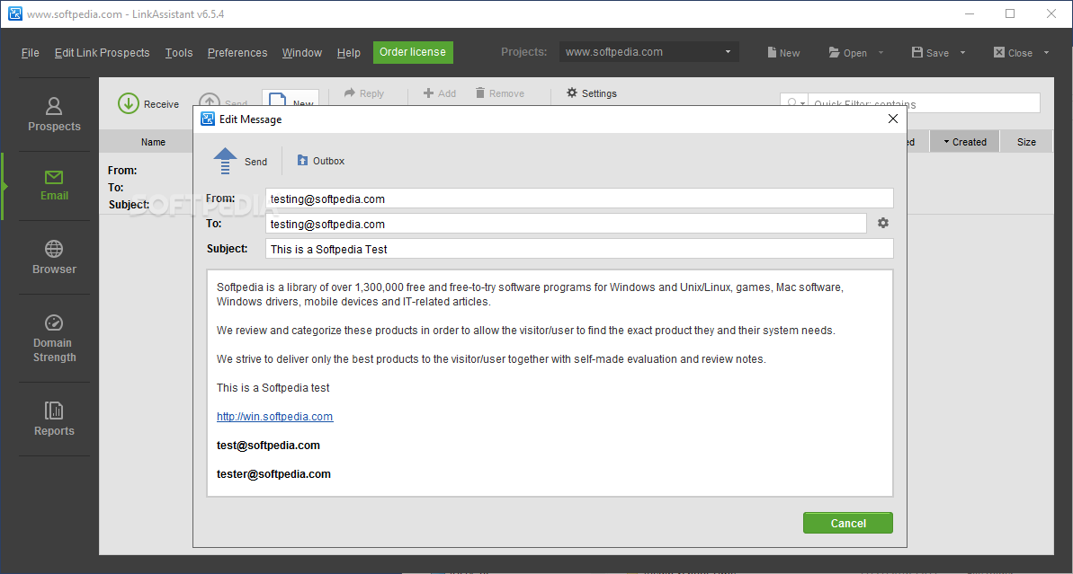The width and height of the screenshot is (1073, 574).
Task: Click the blue Send arrow icon
Action: tap(225, 162)
